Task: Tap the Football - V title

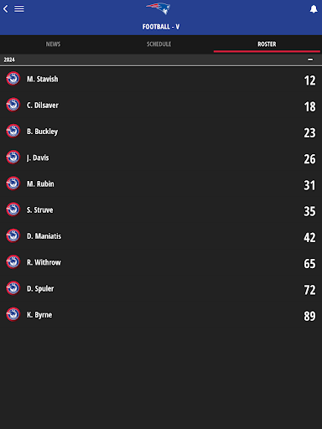Action: point(161,27)
